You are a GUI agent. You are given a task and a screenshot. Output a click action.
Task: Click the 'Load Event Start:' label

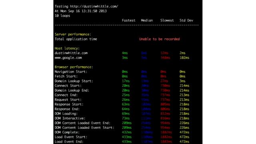point(71,137)
